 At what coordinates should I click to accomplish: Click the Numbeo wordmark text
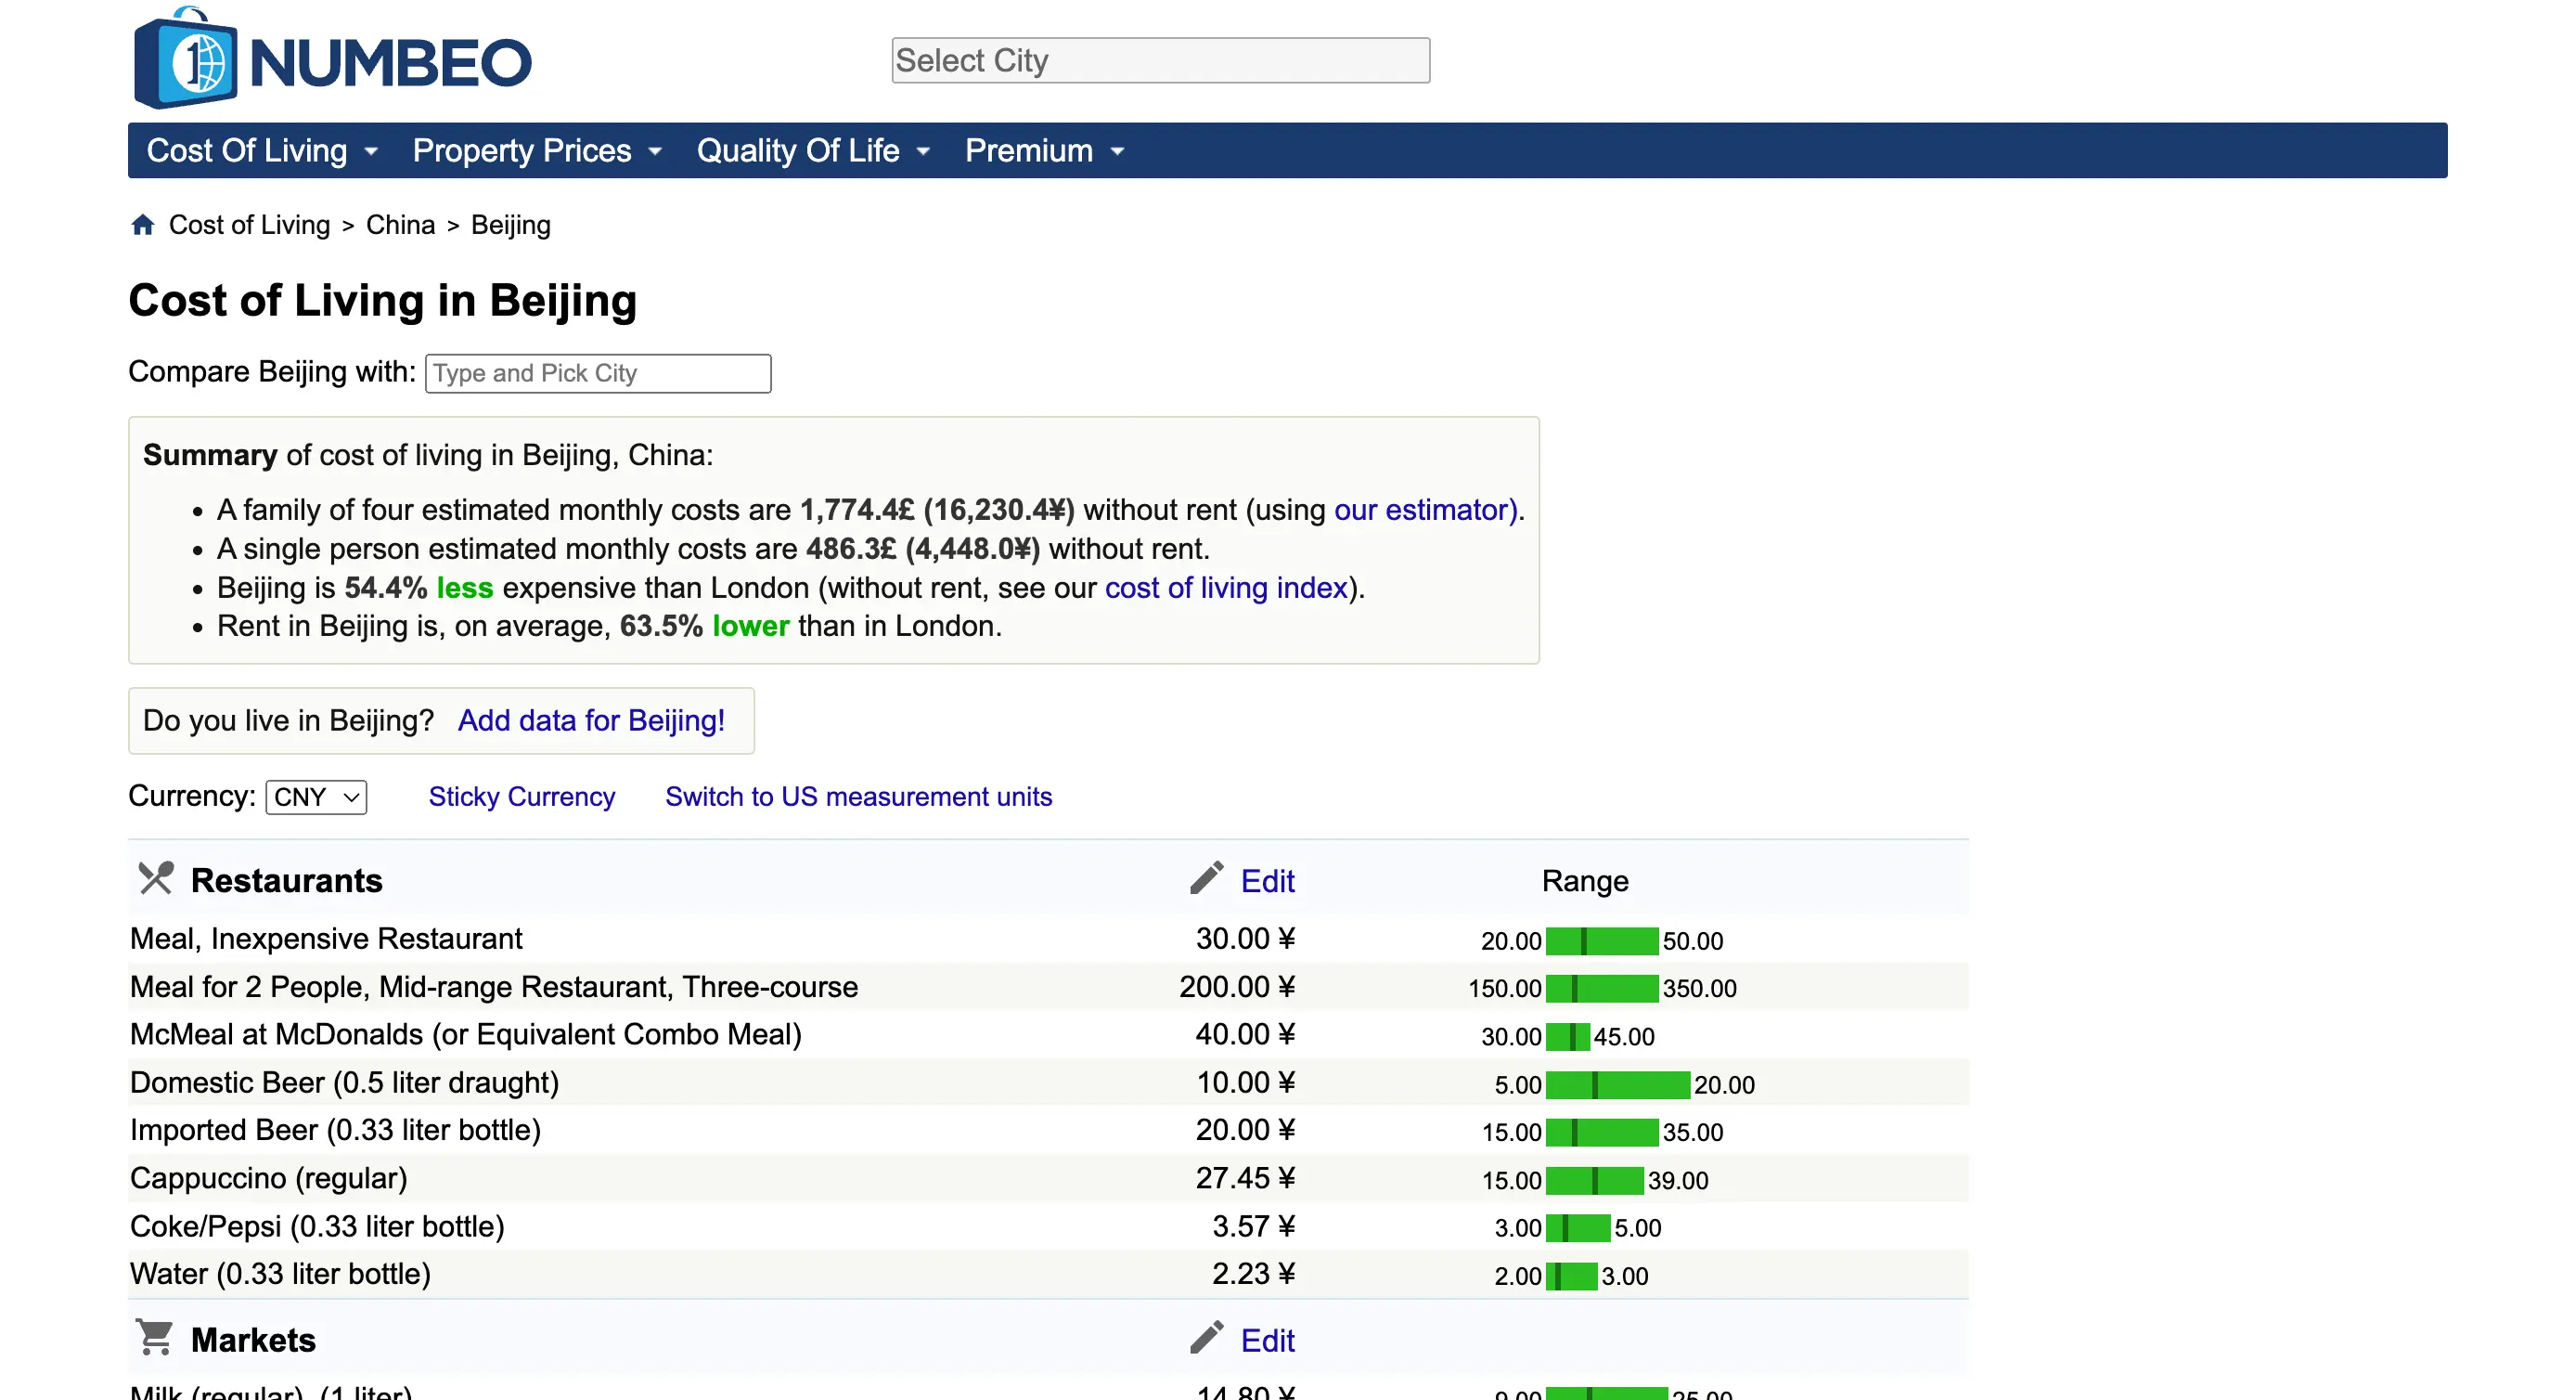(390, 63)
